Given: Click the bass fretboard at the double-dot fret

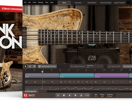Looking at the screenshot, I should pos(79,38).
